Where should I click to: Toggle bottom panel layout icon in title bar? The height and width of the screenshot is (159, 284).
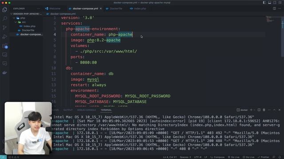[x=269, y=3]
